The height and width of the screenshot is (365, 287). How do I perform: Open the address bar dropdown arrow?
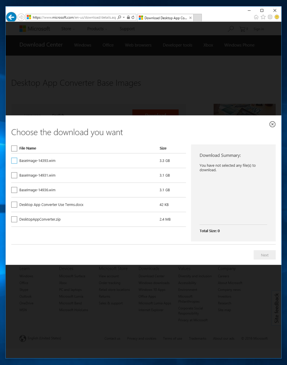coord(124,18)
